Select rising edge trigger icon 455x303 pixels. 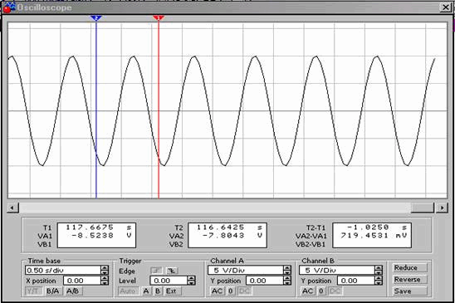pos(156,271)
